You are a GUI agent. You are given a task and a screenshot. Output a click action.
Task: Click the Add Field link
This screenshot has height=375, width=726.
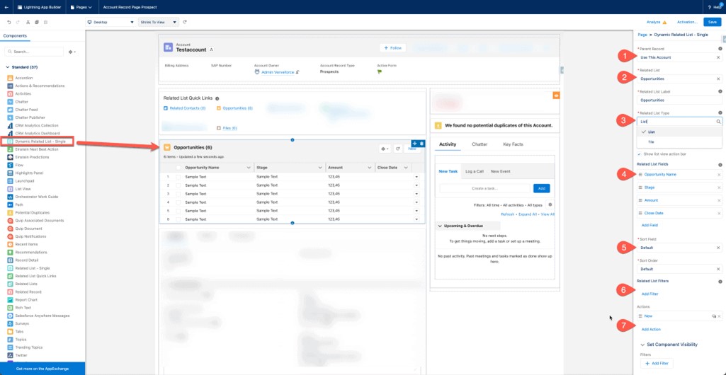click(x=649, y=225)
